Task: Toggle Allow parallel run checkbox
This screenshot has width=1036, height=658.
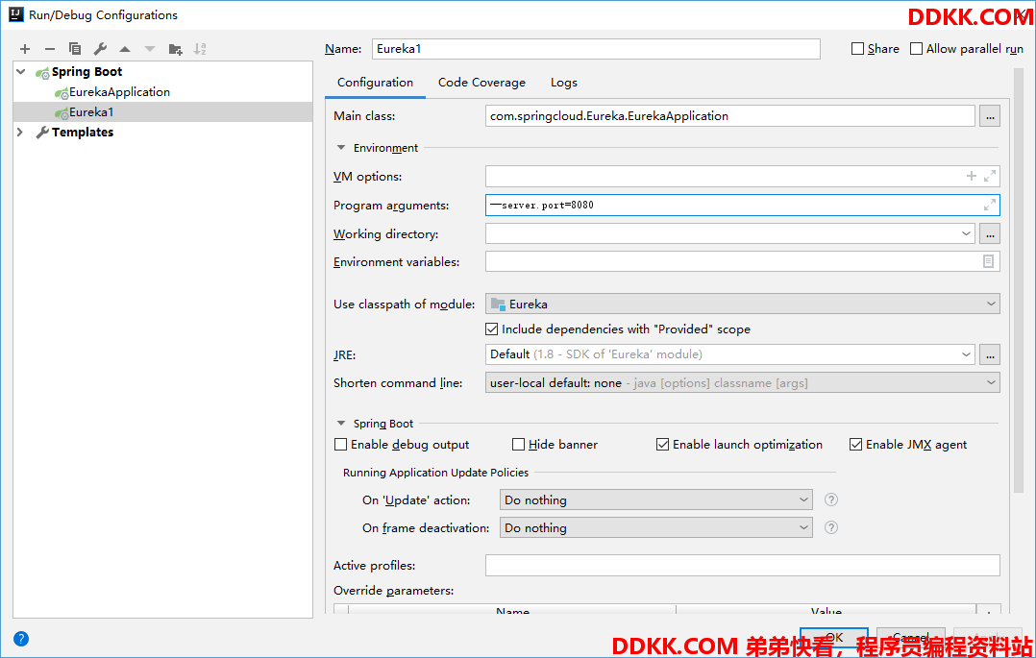Action: (916, 49)
